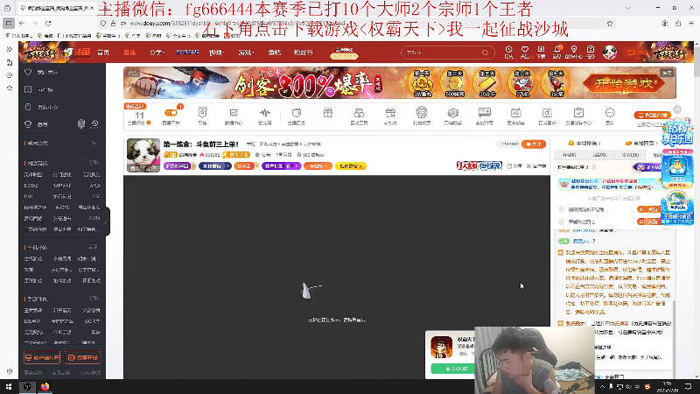Image resolution: width=700 pixels, height=394 pixels.
Task: Go to 首页 in the Douyu nav bar
Action: tap(103, 53)
